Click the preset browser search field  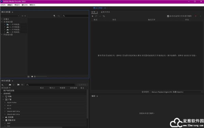point(50,85)
